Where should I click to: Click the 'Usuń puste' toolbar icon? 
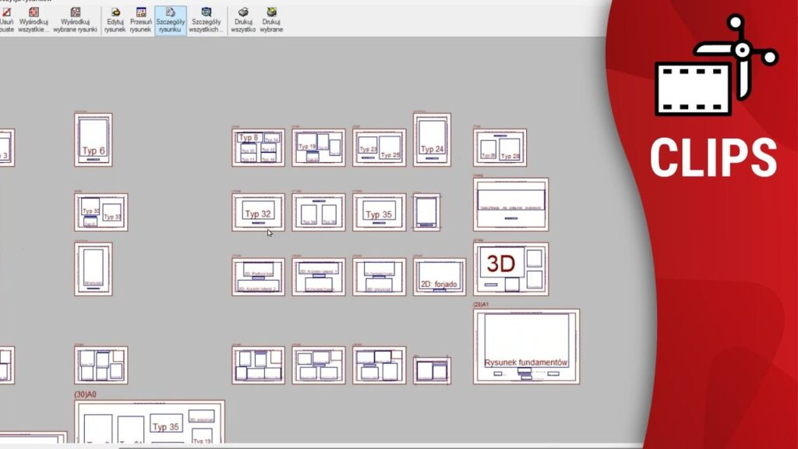pos(6,20)
